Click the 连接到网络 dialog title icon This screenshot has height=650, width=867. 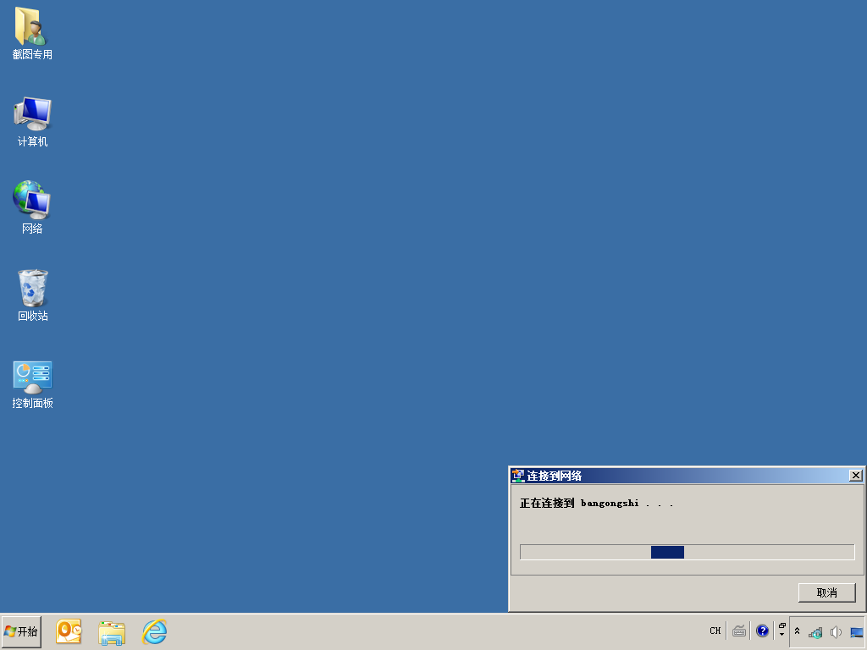[518, 476]
